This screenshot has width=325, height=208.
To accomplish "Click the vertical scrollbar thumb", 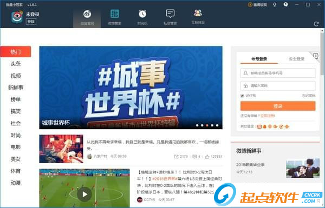I will point(322,54).
